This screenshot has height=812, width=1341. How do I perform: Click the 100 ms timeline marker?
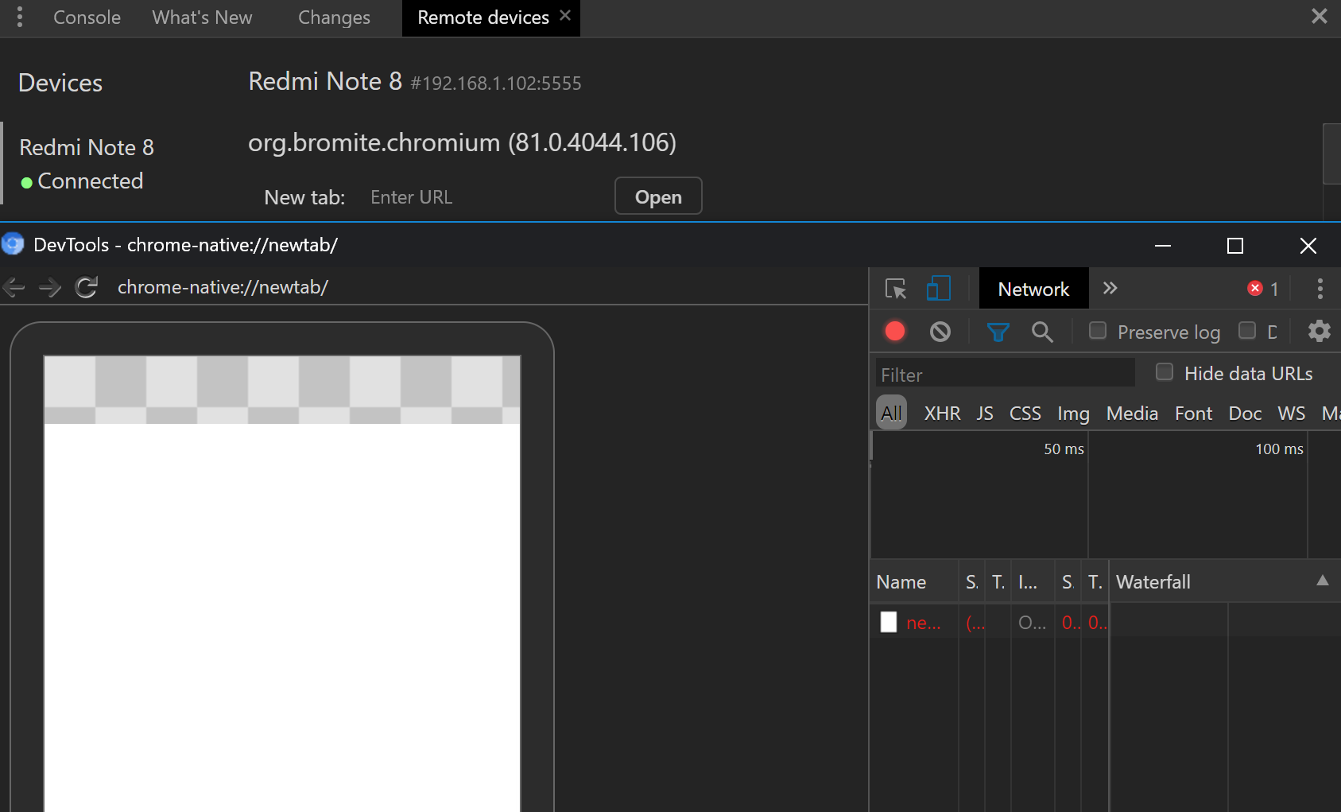1279,449
